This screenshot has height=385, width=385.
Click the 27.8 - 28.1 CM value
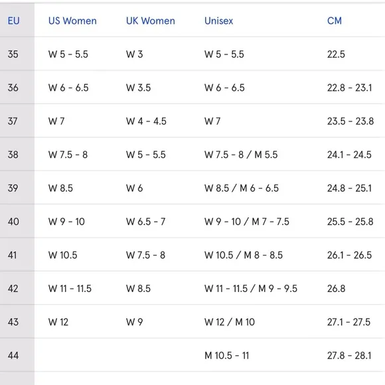point(349,356)
